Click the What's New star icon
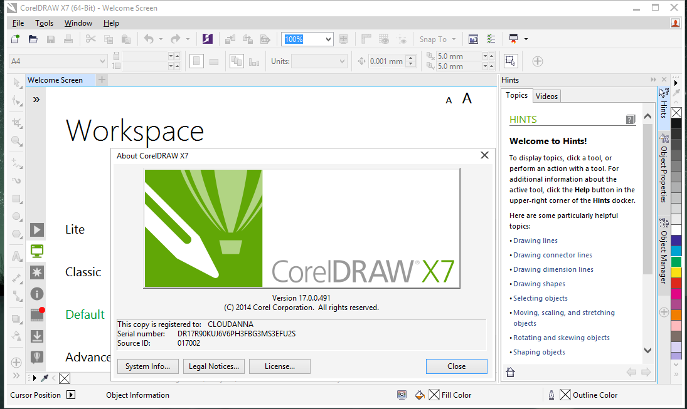Image resolution: width=687 pixels, height=409 pixels. pos(37,272)
